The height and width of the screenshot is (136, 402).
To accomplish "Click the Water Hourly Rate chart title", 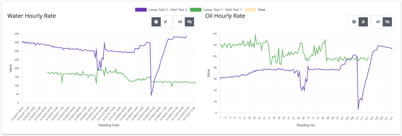I will point(31,16).
